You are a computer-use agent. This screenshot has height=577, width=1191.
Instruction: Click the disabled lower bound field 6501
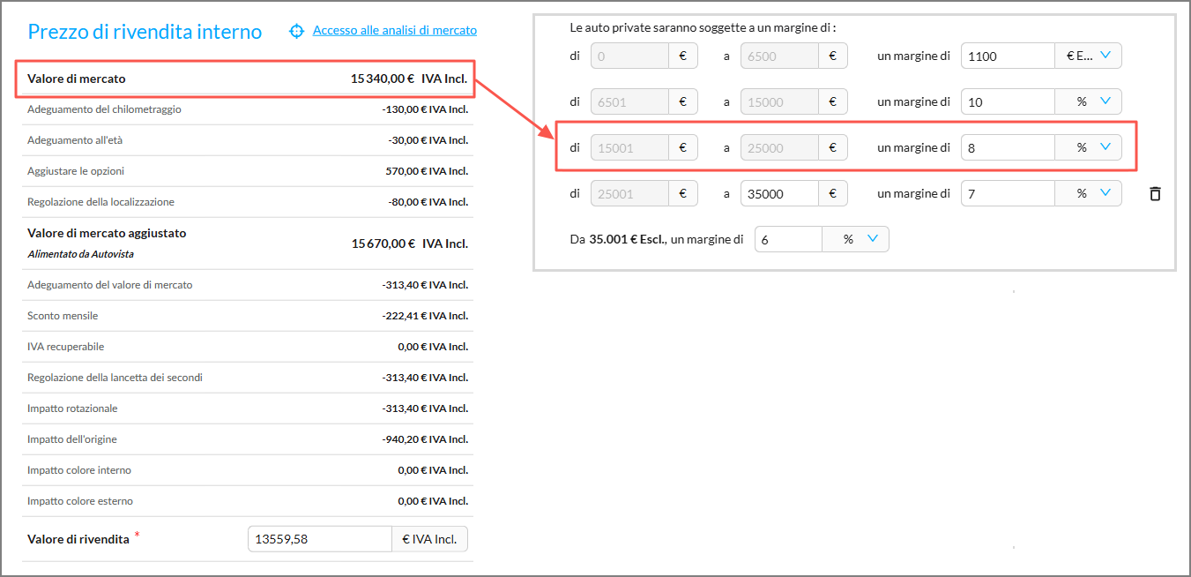point(629,102)
